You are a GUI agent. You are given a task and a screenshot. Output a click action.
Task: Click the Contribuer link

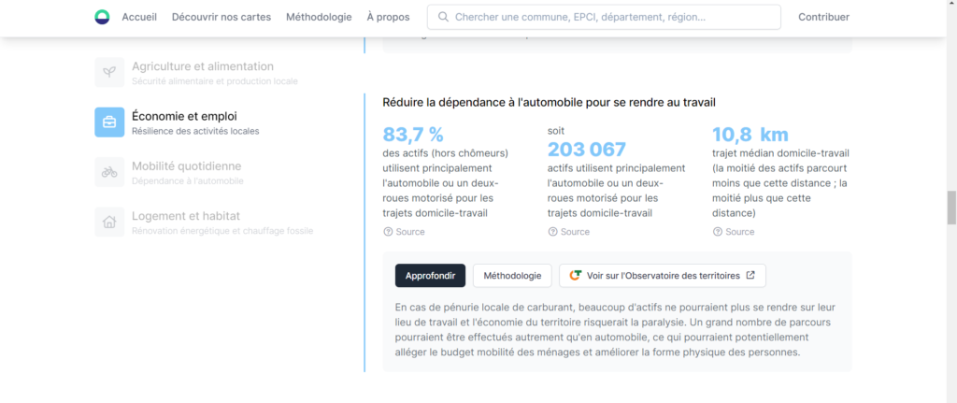823,17
